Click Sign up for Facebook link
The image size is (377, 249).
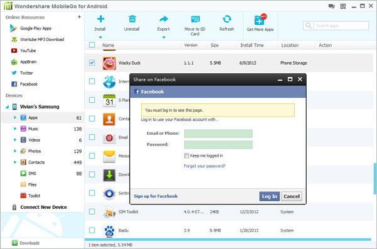(156, 196)
